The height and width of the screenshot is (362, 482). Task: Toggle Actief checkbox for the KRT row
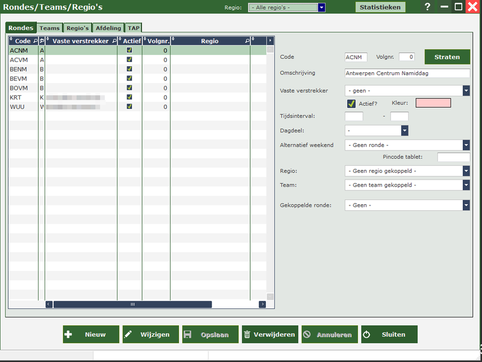point(129,97)
